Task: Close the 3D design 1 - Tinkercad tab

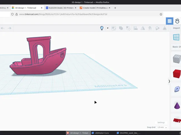Action: tap(42, 8)
